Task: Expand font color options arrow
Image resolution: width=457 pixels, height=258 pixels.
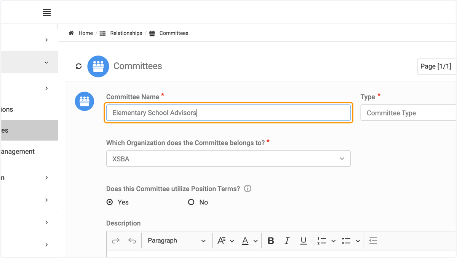Action: coord(256,241)
